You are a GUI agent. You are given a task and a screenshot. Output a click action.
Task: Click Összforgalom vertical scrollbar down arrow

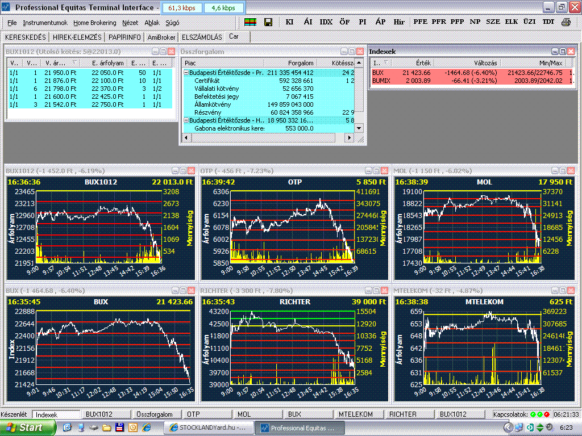point(359,128)
